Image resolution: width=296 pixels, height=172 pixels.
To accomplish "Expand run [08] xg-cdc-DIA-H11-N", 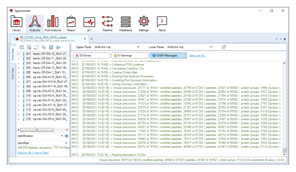I will click(19, 86).
